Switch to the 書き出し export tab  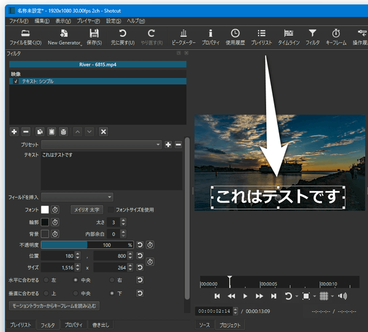click(x=101, y=325)
